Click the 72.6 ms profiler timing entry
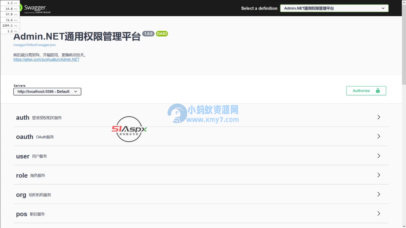Screen dimensions: 406x228 (x=10, y=20)
